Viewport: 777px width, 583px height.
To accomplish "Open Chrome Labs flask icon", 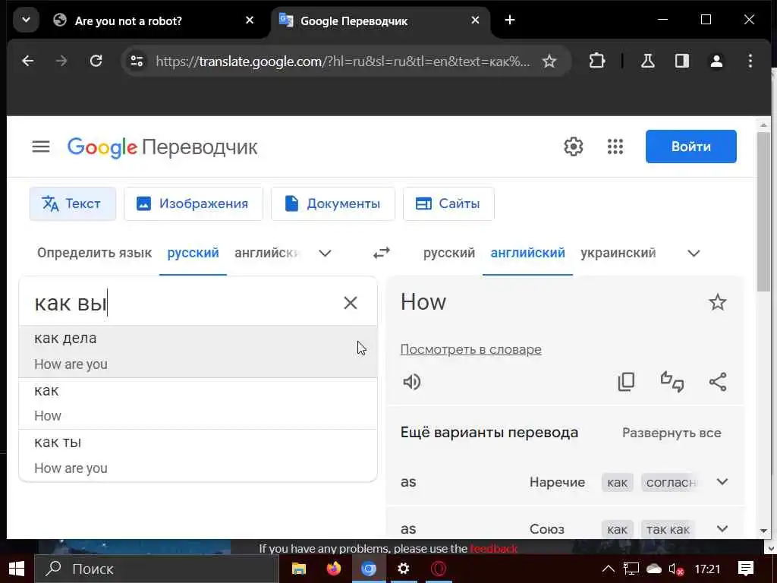I will (647, 61).
